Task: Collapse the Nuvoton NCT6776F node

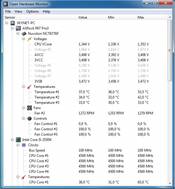Action: point(18,34)
